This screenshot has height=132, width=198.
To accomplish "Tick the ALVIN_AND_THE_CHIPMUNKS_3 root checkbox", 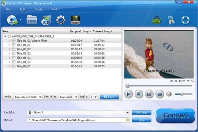I will (x=9, y=37).
